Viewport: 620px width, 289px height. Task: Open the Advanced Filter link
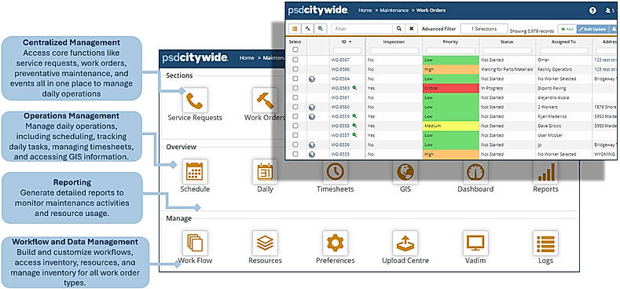[x=438, y=29]
